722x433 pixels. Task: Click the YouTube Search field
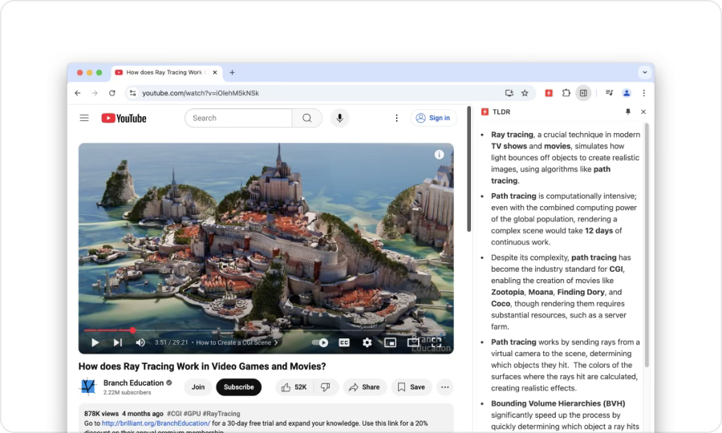coord(238,118)
